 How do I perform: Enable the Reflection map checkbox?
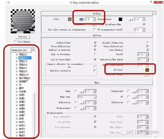pos(128,102)
